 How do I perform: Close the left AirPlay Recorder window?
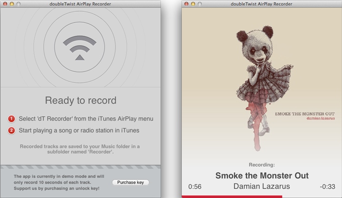coord(5,4)
